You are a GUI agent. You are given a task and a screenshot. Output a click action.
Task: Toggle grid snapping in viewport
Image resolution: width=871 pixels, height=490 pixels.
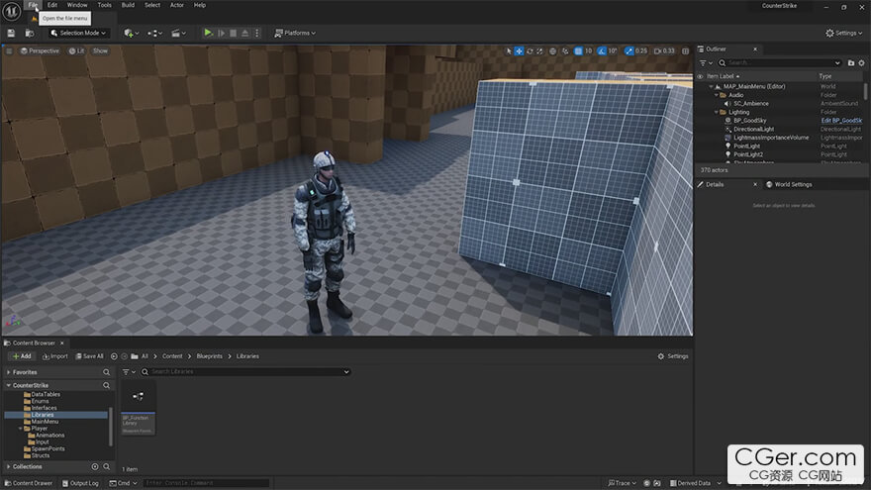coord(578,50)
